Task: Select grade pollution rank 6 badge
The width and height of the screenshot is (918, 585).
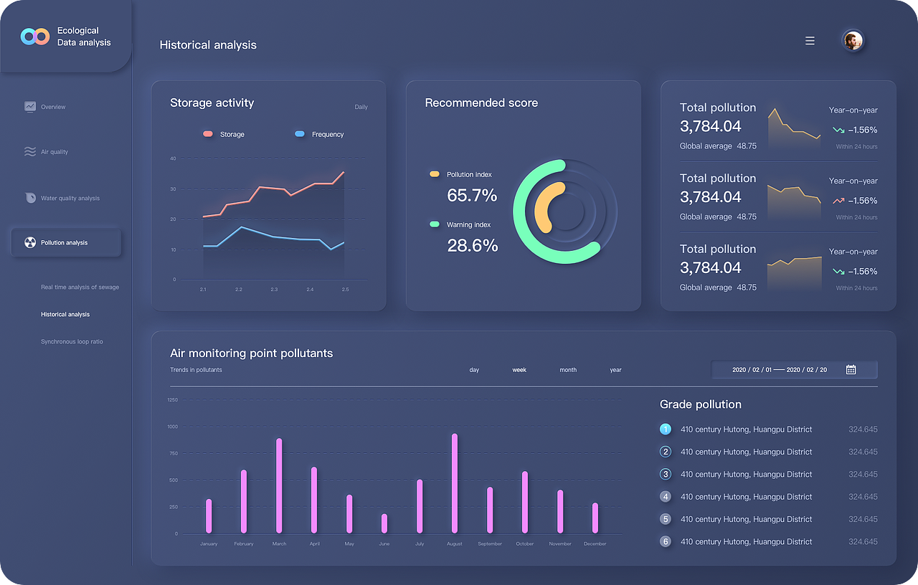Action: point(666,541)
